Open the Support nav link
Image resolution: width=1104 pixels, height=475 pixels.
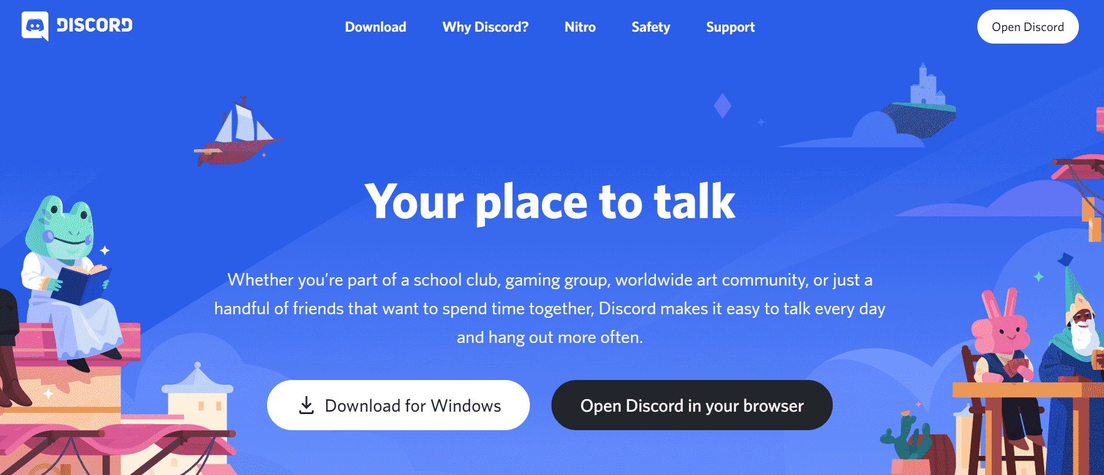[x=730, y=27]
